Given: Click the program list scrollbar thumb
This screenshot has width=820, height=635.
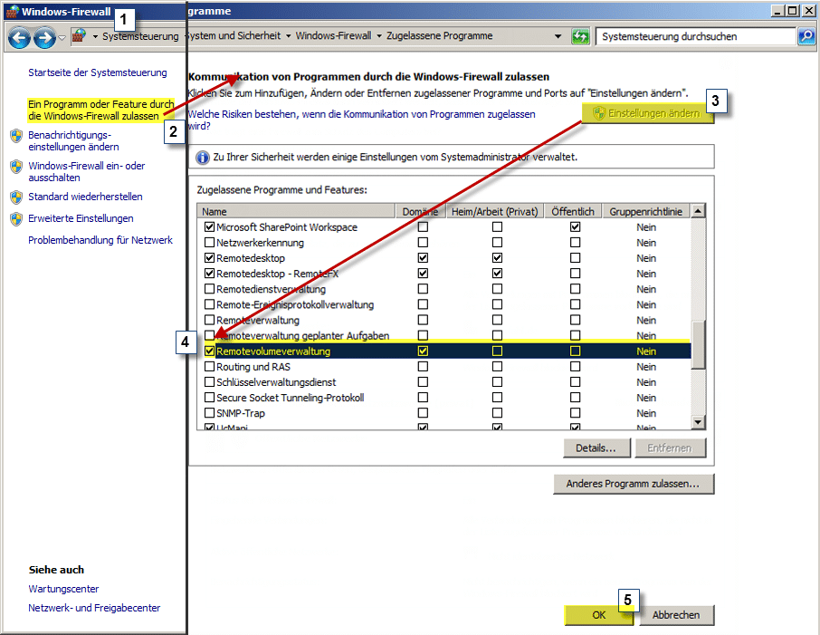Looking at the screenshot, I should pos(698,345).
